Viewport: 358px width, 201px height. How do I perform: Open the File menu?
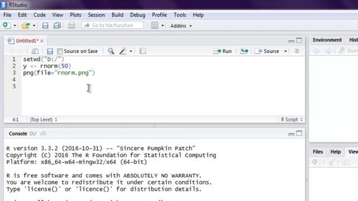pos(7,15)
